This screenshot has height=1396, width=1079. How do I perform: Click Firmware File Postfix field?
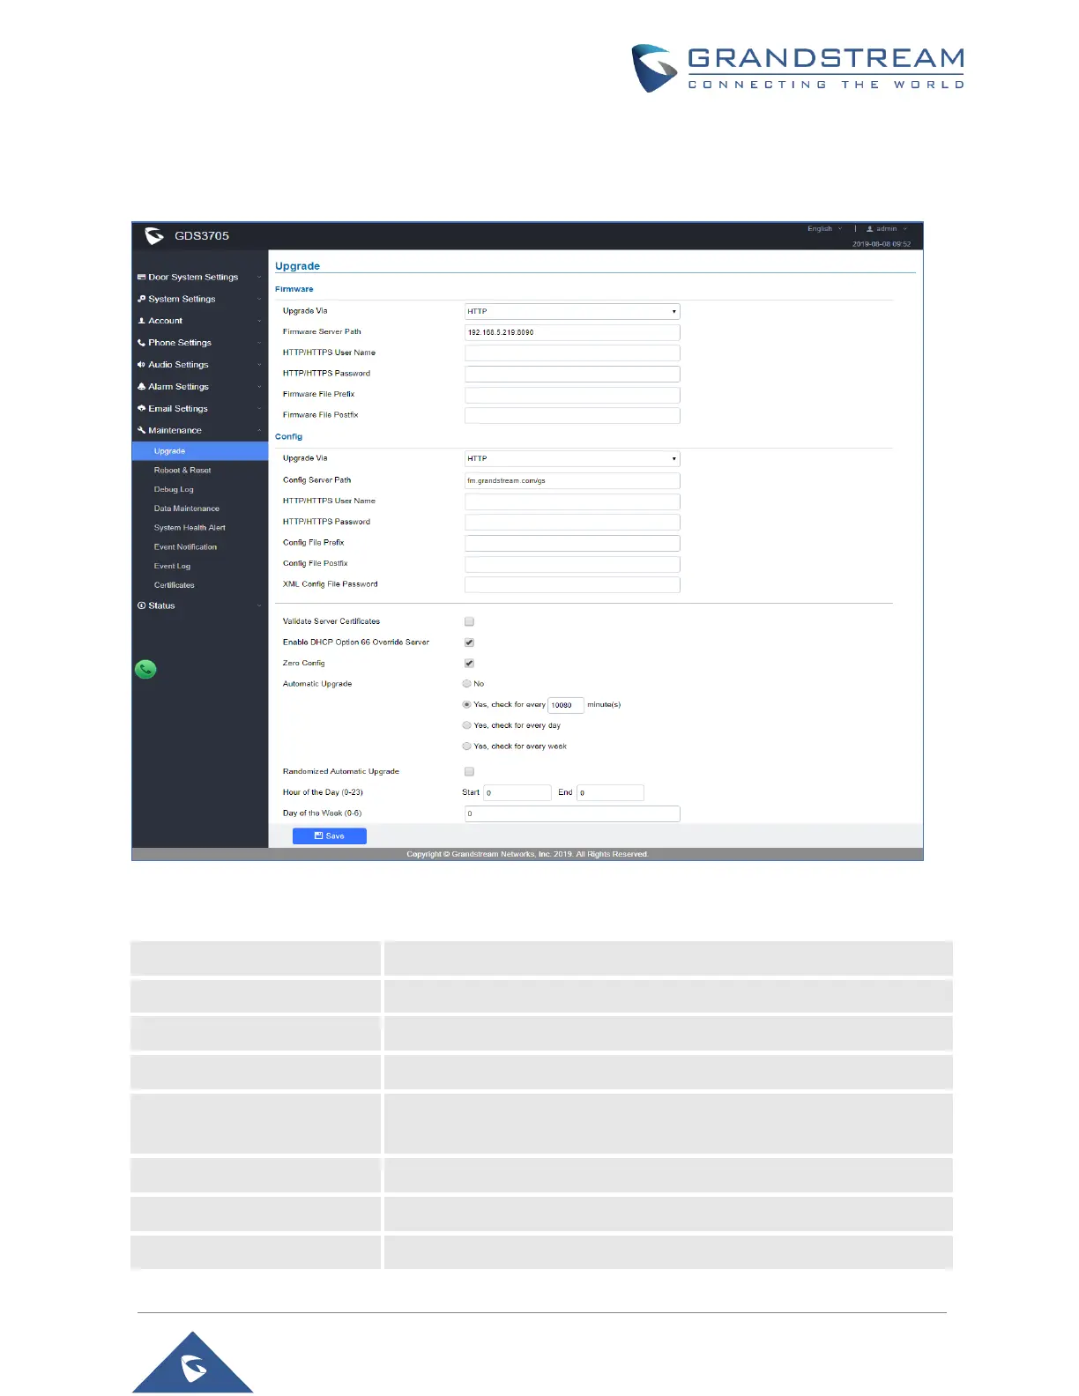pos(572,415)
